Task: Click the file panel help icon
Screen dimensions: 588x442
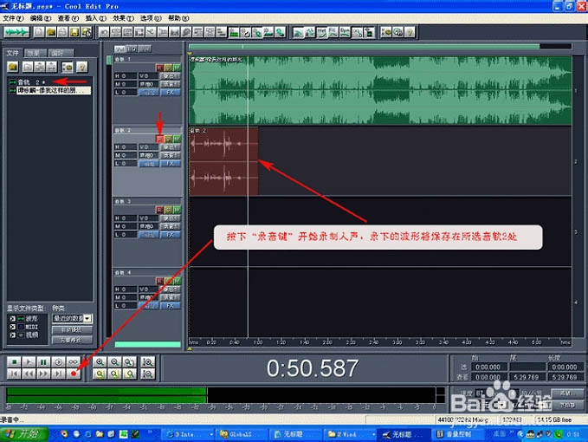Action: coord(81,67)
